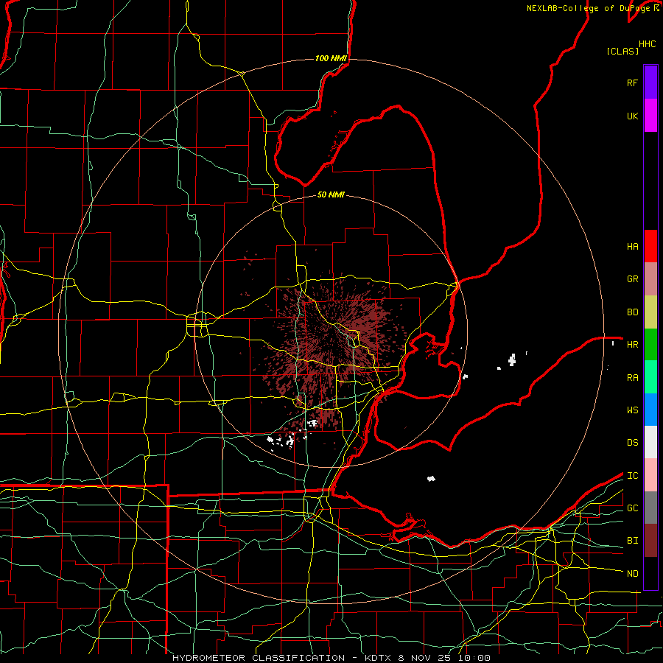Viewport: 663px width, 663px height.
Task: Click the DS white legend swatch
Action: (x=650, y=442)
